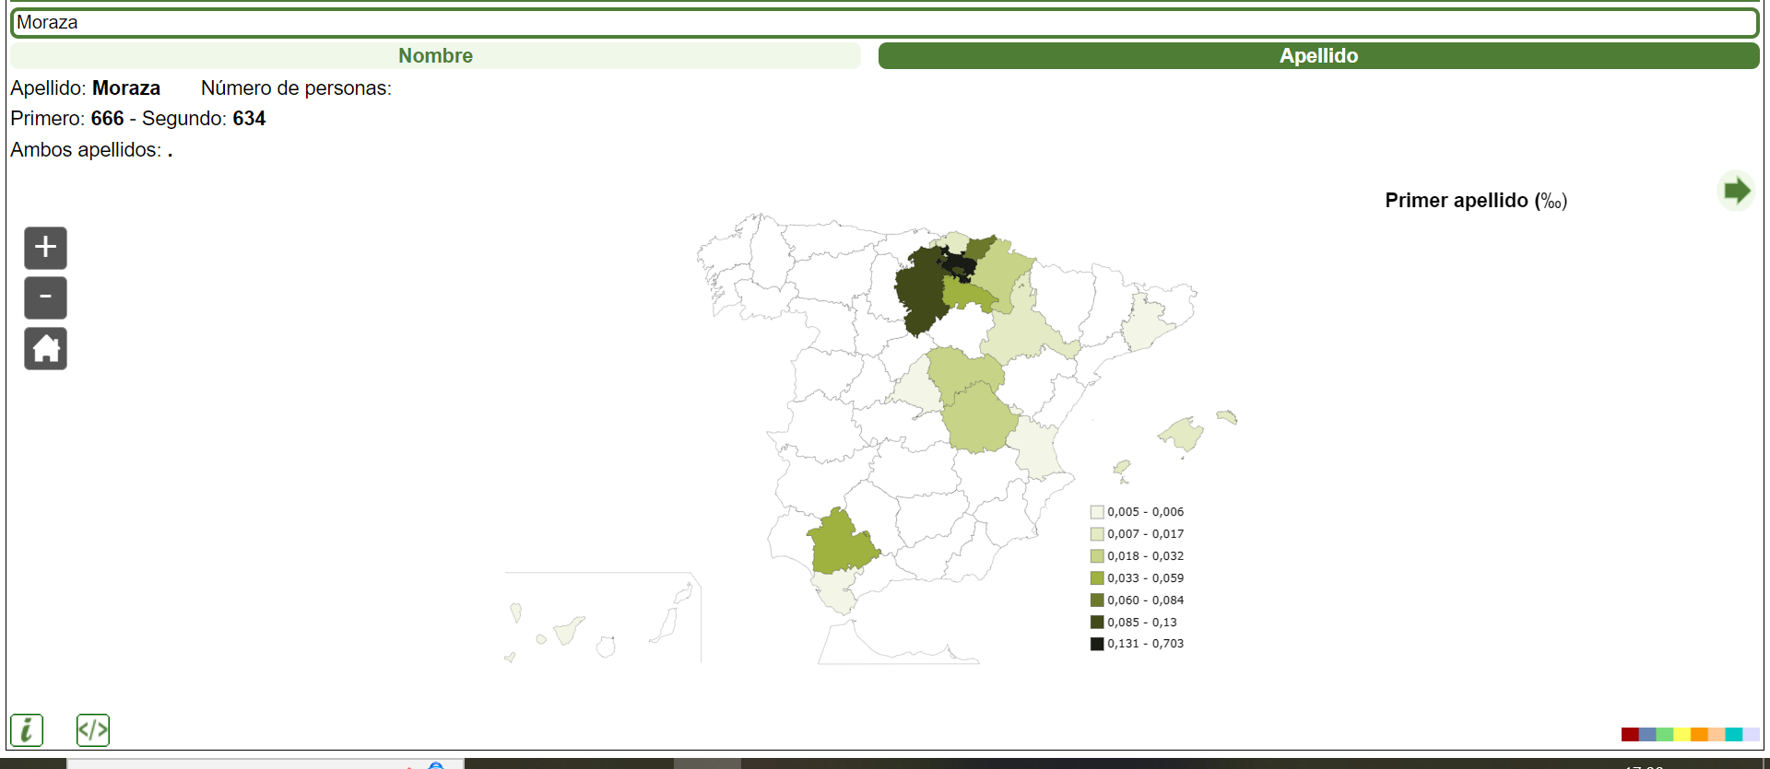Zoom in on the map
1770x769 pixels.
[x=45, y=248]
